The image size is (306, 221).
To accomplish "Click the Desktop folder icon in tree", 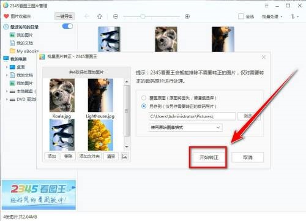I will coord(12,67).
